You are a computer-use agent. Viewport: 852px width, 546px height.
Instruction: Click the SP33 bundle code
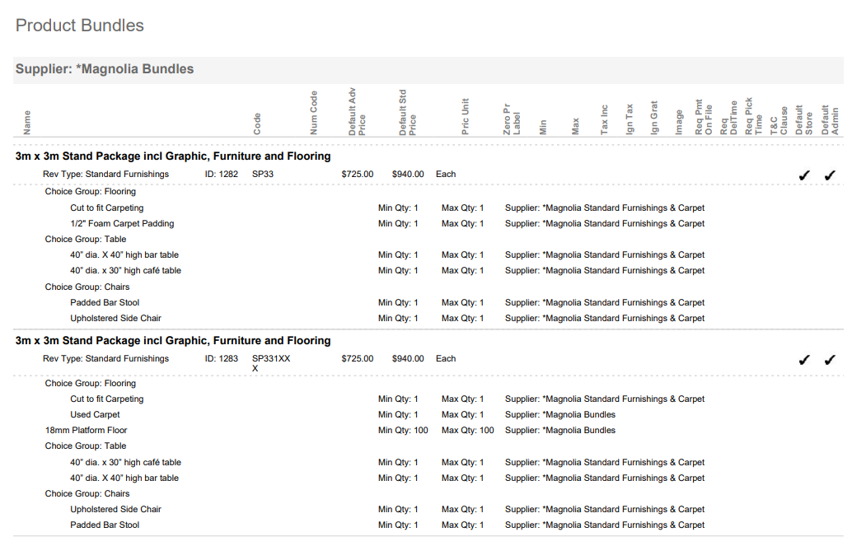click(263, 175)
